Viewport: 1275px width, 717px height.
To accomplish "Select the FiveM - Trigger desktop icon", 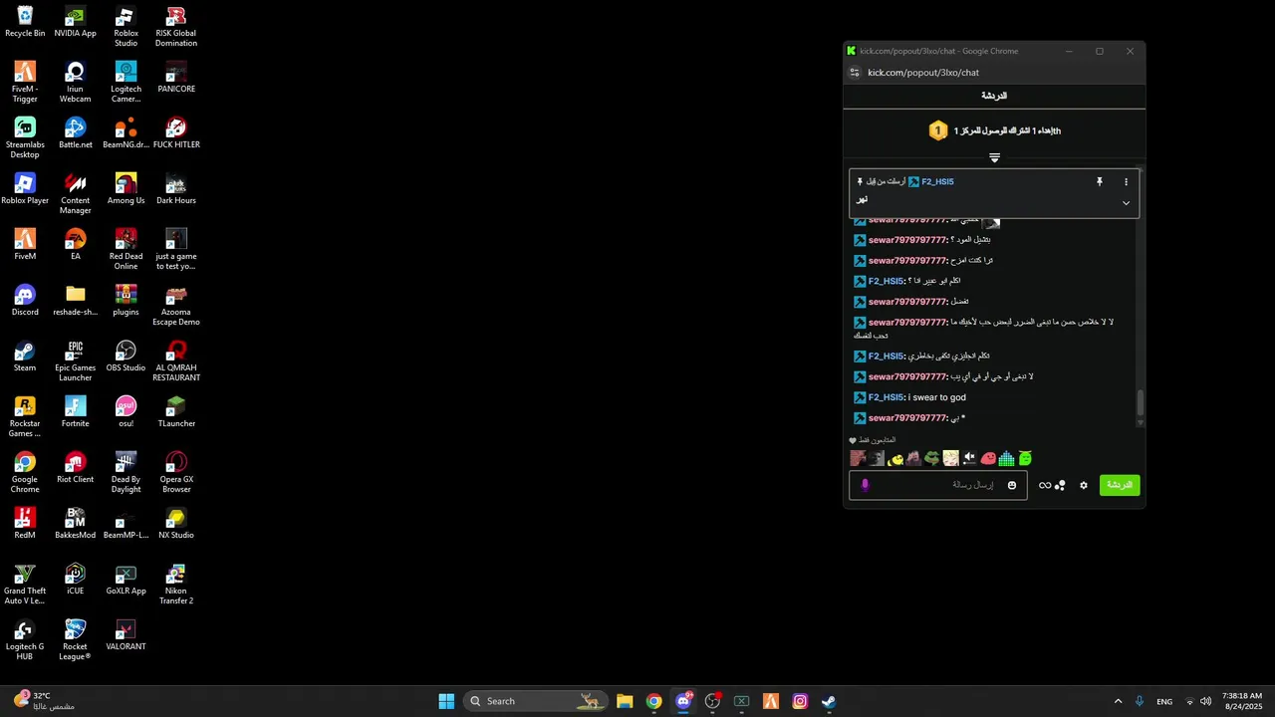I will click(25, 83).
